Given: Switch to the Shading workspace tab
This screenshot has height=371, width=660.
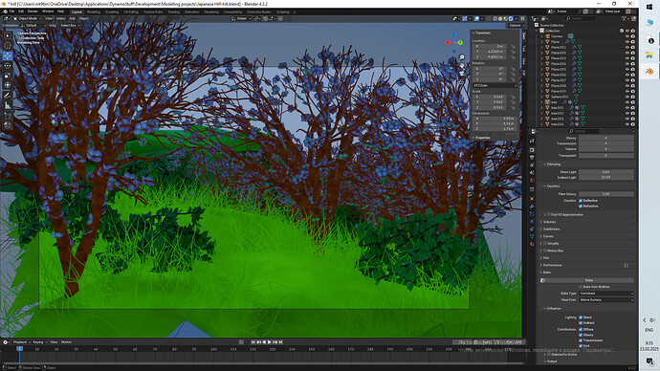Looking at the screenshot, I should tap(173, 12).
